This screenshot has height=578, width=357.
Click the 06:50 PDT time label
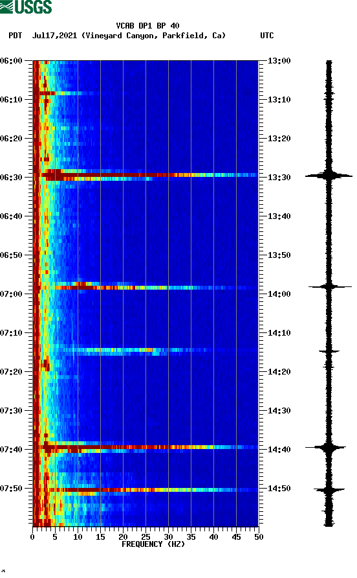point(12,255)
